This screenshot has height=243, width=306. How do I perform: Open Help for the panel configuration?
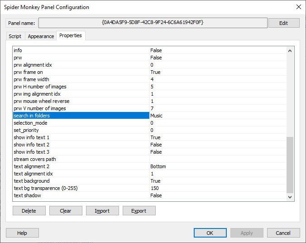[x=22, y=233]
